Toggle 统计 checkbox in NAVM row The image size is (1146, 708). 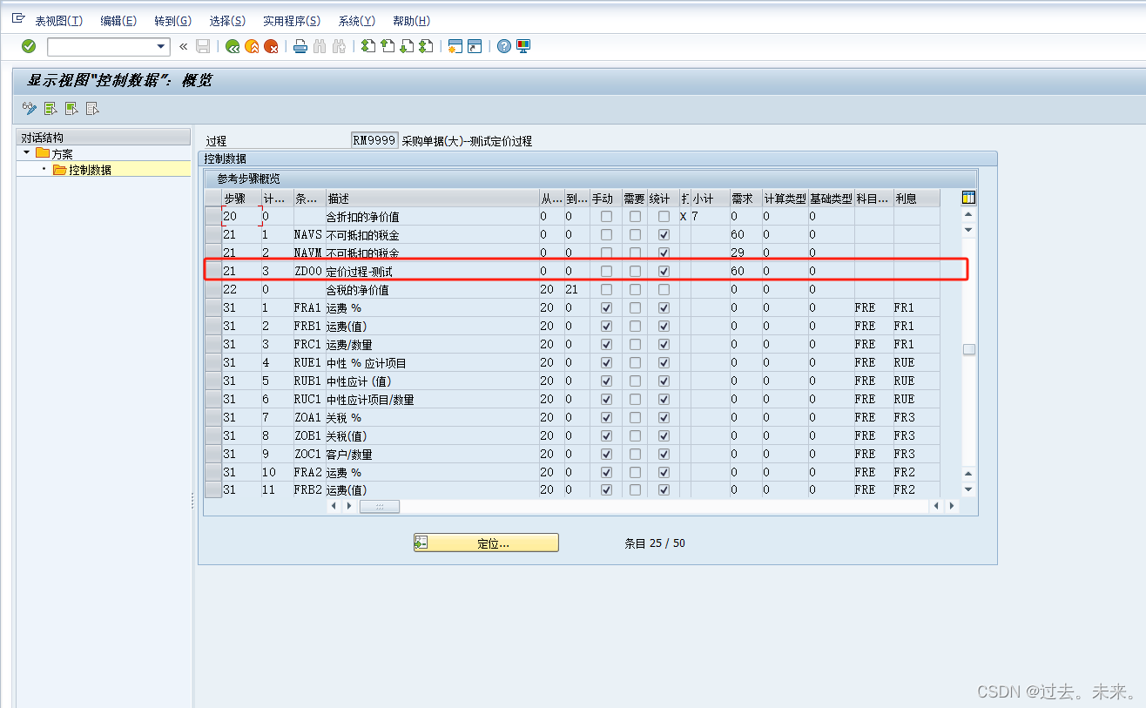(664, 253)
